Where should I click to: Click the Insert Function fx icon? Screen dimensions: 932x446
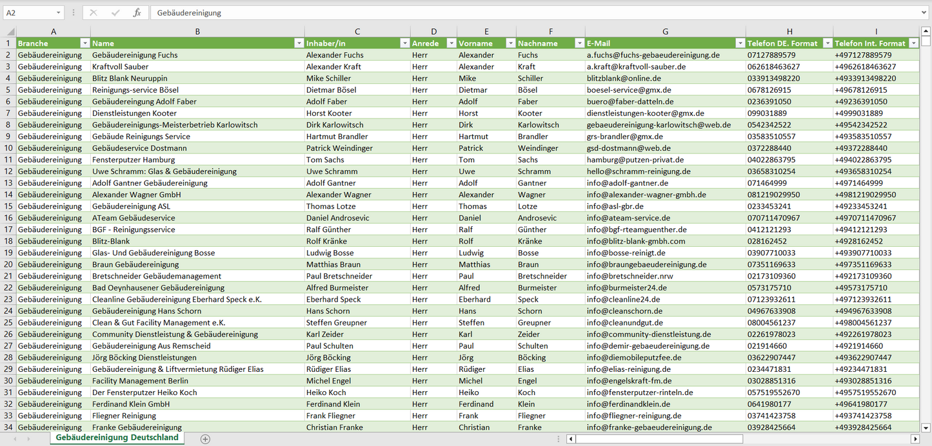(137, 13)
